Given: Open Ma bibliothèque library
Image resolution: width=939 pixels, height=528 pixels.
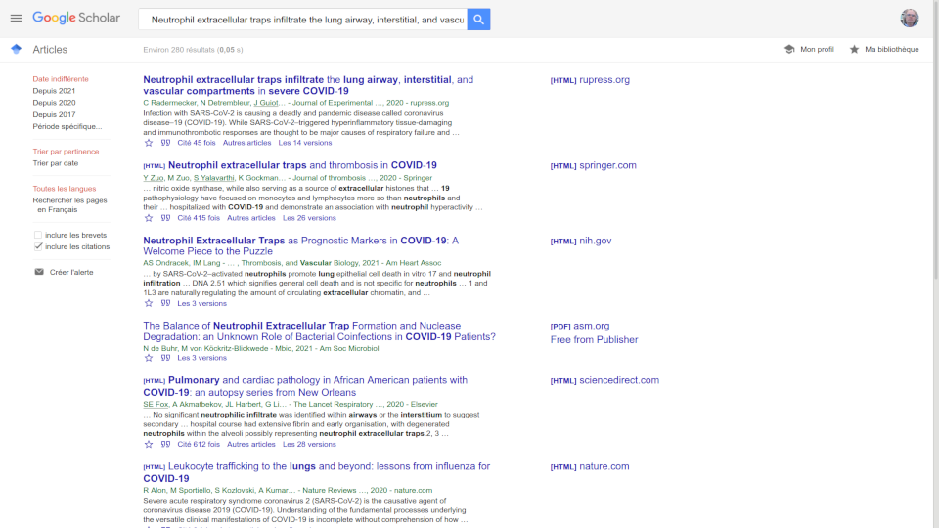Looking at the screenshot, I should 884,50.
